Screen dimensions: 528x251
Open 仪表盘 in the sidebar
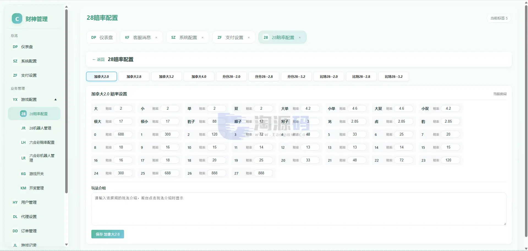click(x=34, y=47)
